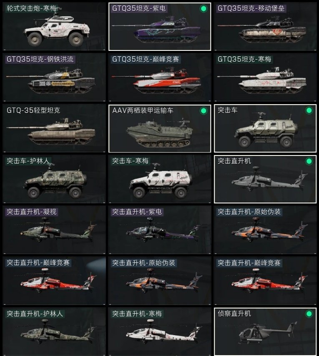
Task: Select the red GTQ35坦克-巅峰竞赛 tank
Action: pos(160,77)
